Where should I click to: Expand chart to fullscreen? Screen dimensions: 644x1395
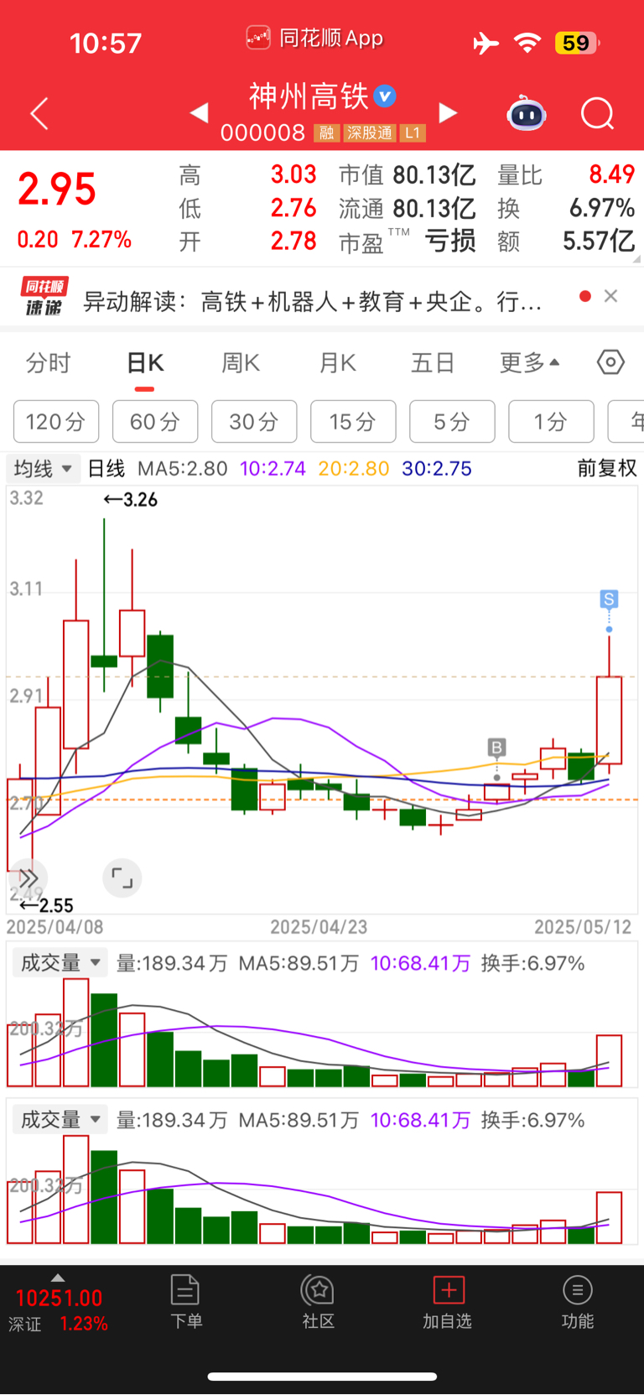[x=122, y=878]
